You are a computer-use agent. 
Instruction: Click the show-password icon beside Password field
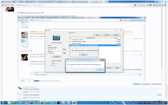point(65,53)
